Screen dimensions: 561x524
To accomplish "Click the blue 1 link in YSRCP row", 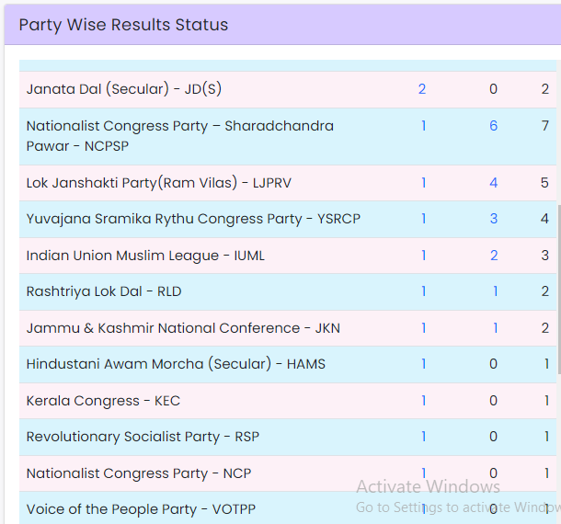I will (423, 219).
